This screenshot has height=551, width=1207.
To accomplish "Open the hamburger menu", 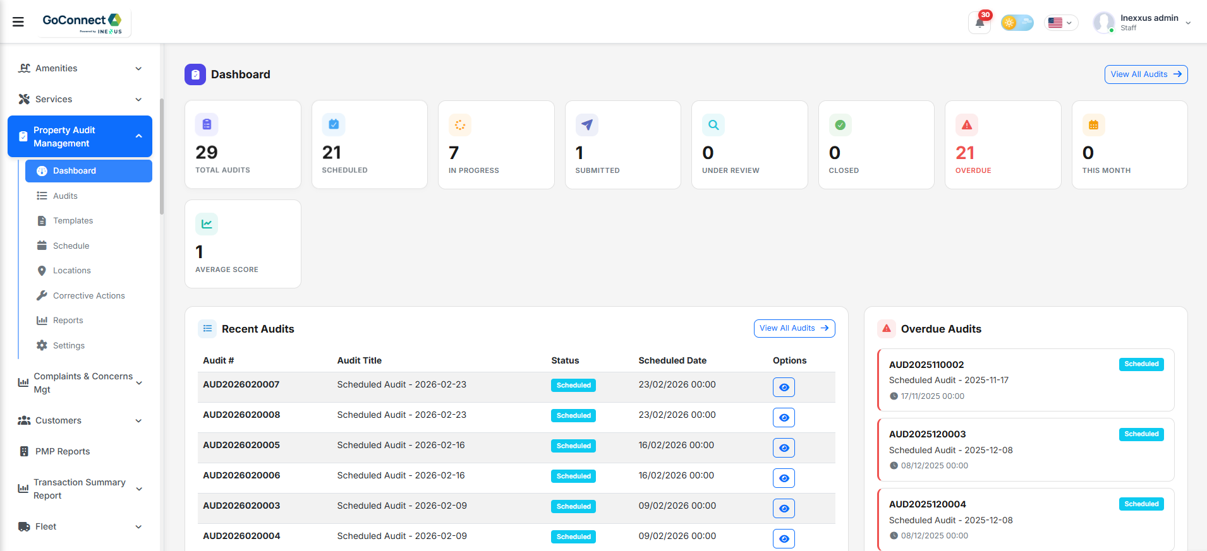I will point(18,22).
